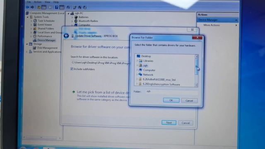Click the Computer Management (Local) root icon
265x149 pixels.
[x=27, y=13]
